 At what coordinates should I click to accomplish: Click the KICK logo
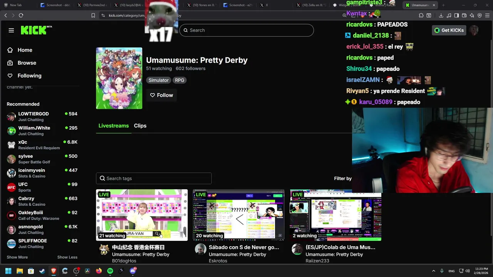pos(36,30)
